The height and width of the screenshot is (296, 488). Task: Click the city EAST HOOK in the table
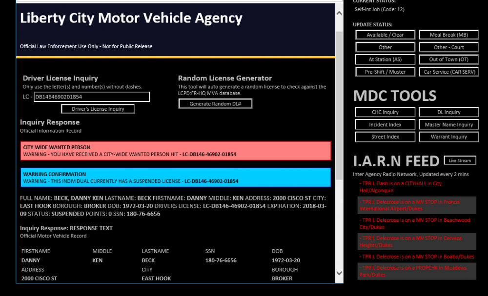click(156, 278)
